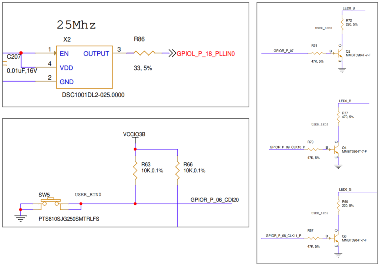Click the 10K,0.1% value under R66

pyautogui.click(x=194, y=171)
